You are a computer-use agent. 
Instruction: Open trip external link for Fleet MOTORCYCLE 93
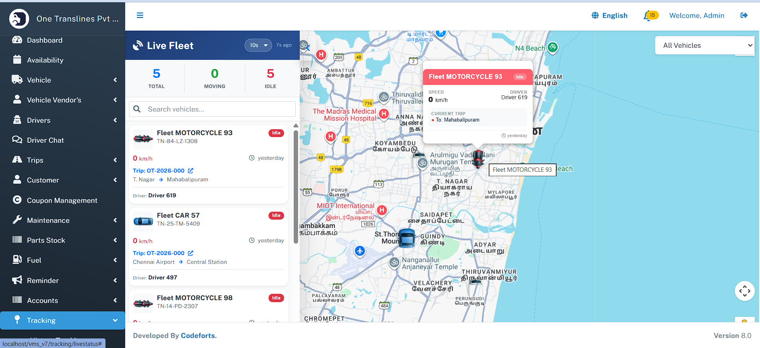point(191,171)
